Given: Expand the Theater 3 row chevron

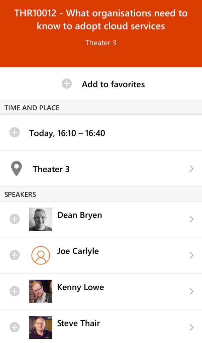Looking at the screenshot, I should [191, 169].
